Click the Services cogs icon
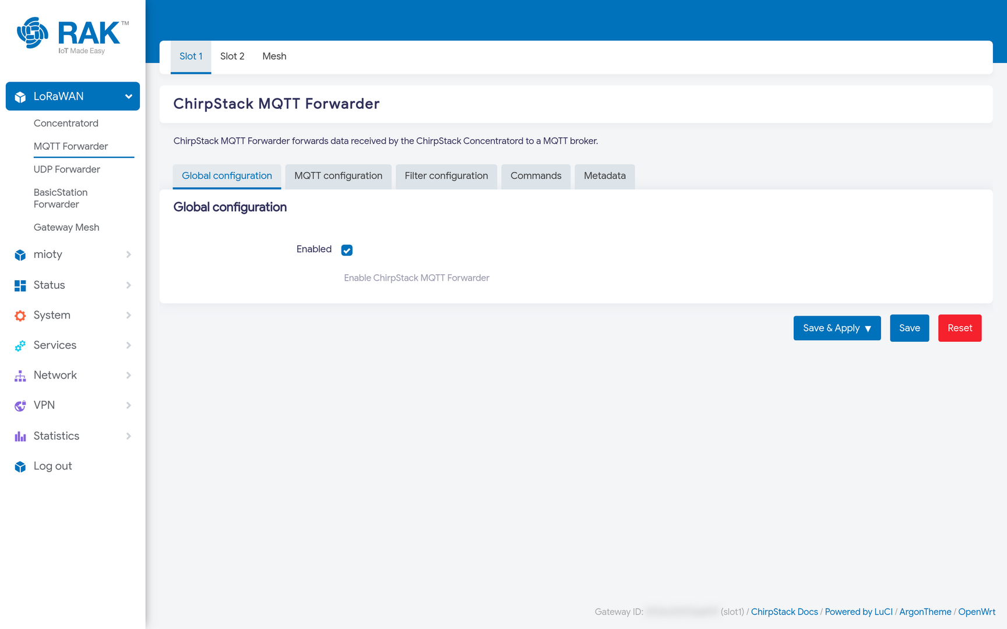The image size is (1007, 629). (20, 345)
